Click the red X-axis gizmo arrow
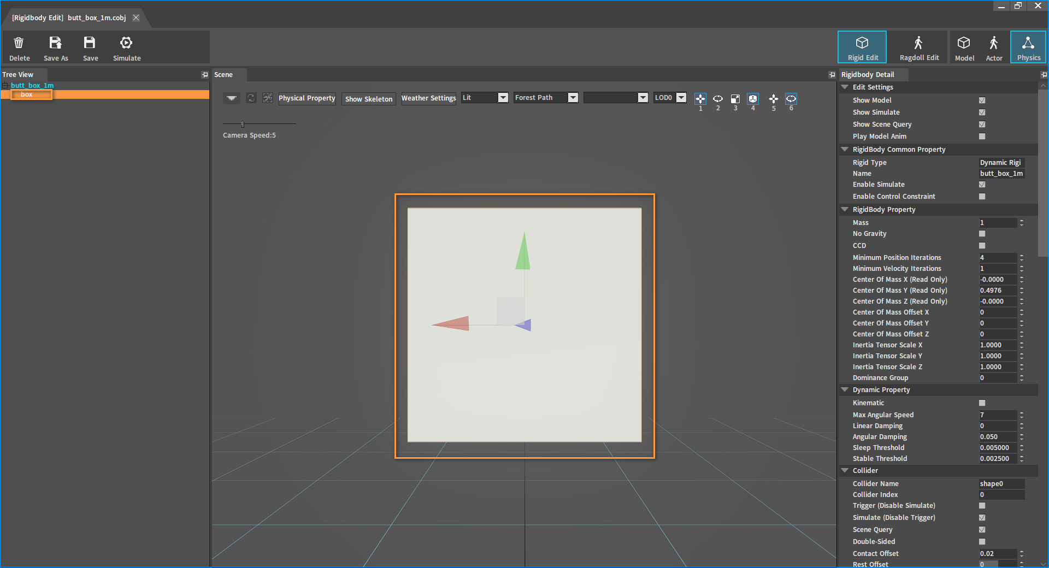 pos(451,323)
